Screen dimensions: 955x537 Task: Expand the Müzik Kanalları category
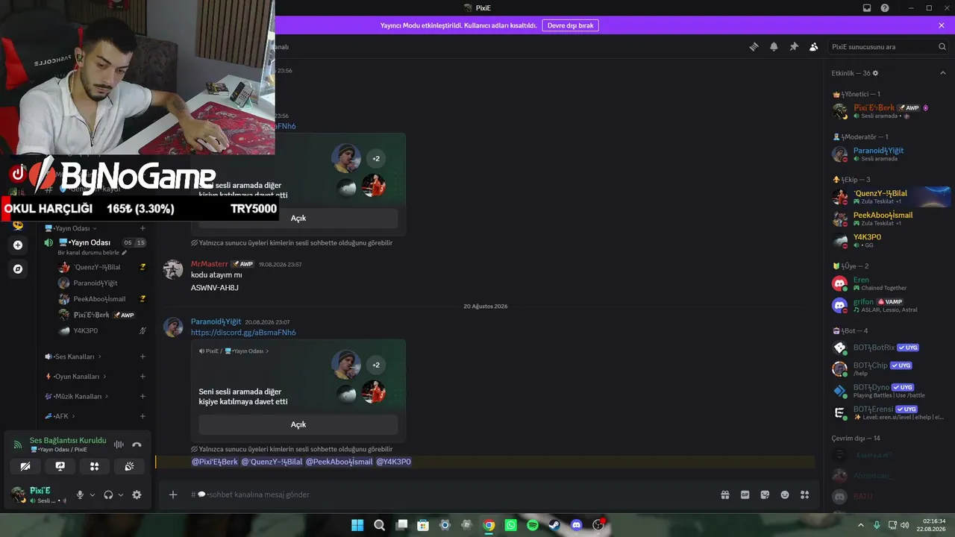tap(78, 396)
